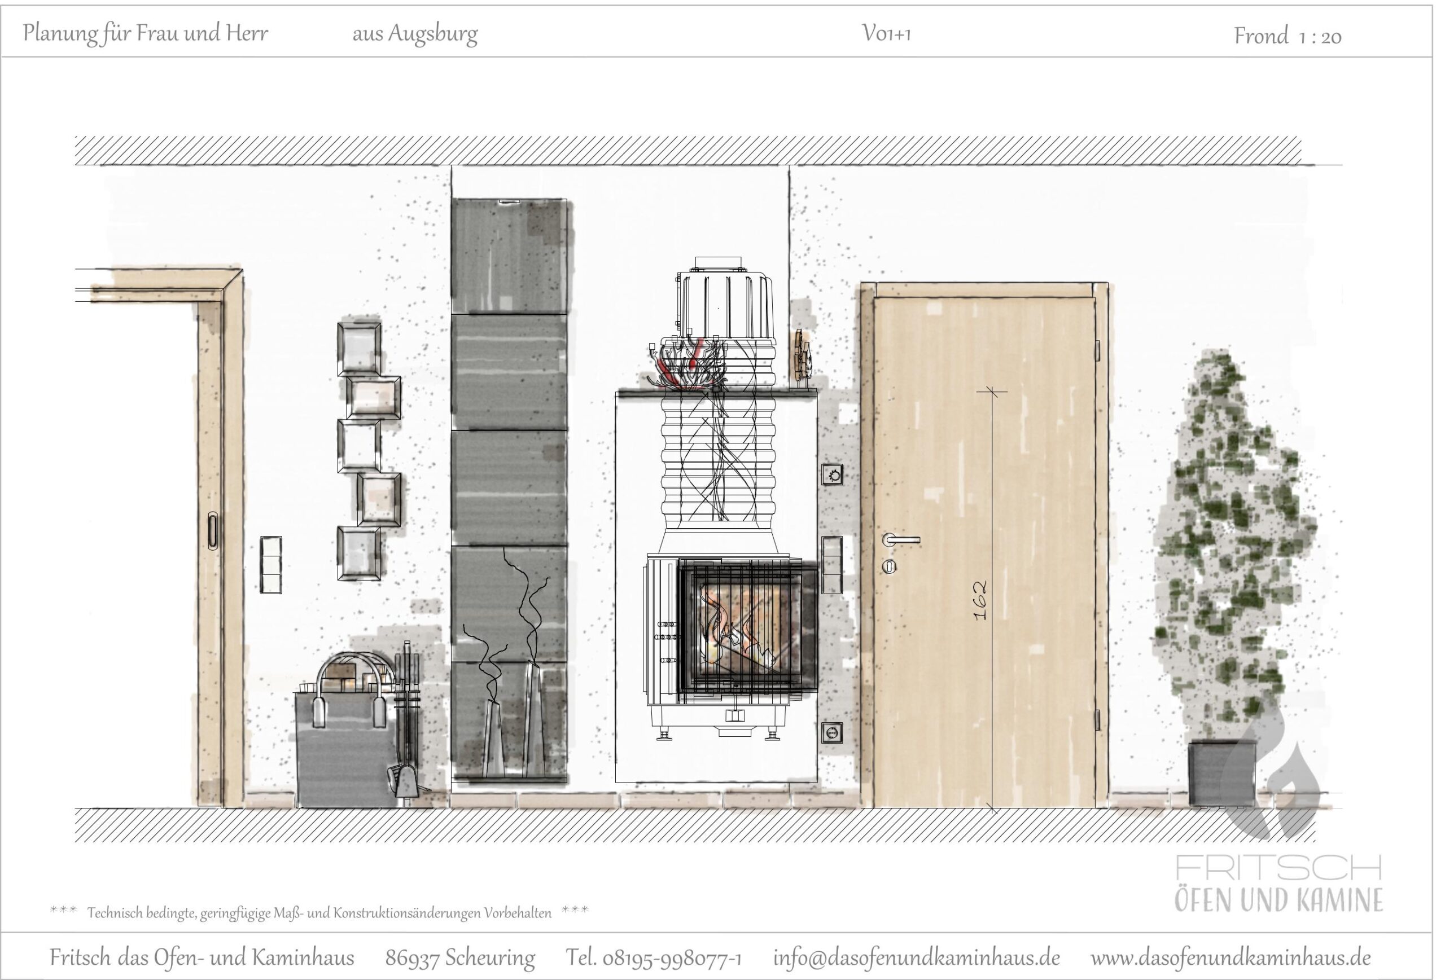Click the door handle on the wooden door
This screenshot has height=980, width=1445.
(900, 540)
